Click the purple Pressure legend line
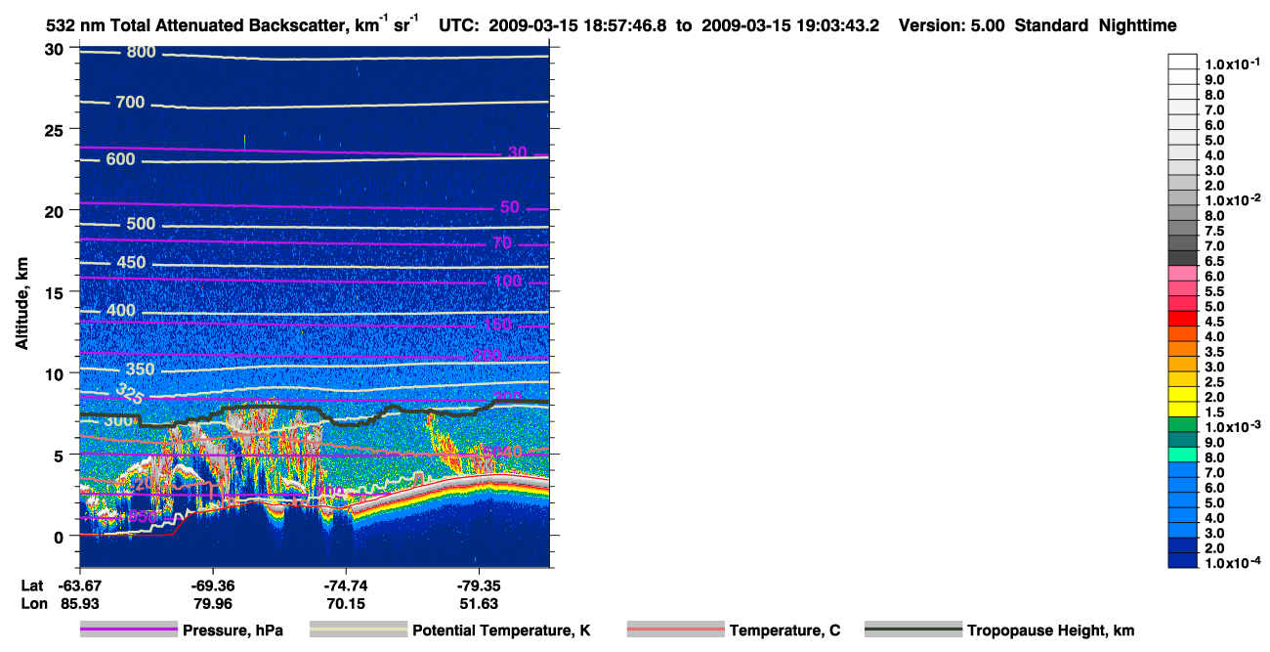The height and width of the screenshot is (652, 1270). point(129,630)
